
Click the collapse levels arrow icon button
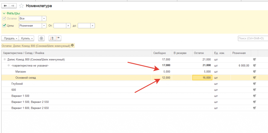[x=58, y=38]
